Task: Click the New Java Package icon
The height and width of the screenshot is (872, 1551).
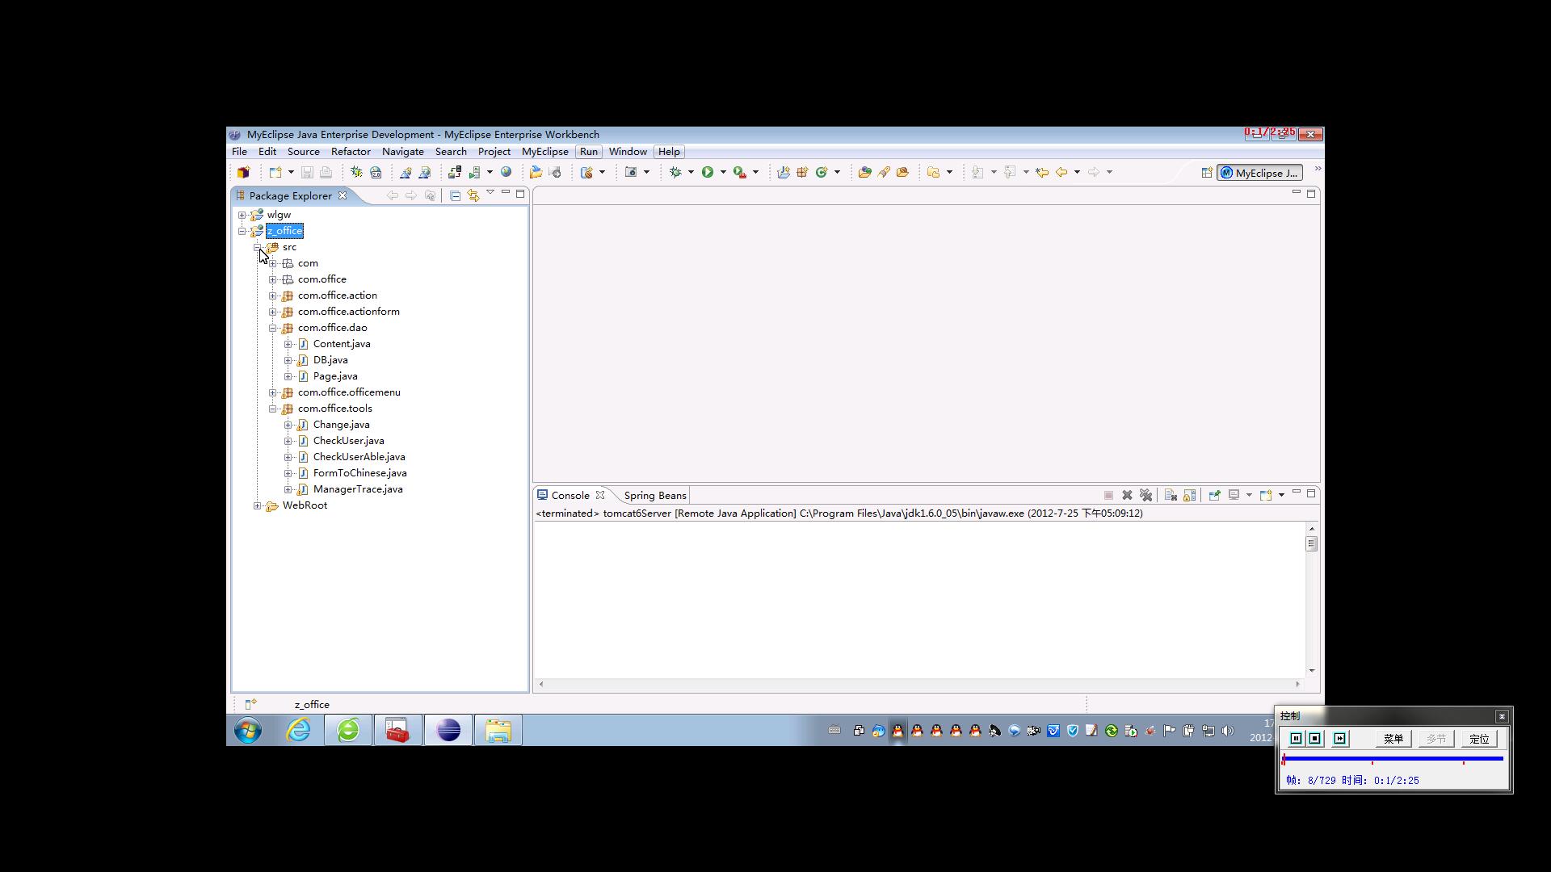Action: click(802, 172)
